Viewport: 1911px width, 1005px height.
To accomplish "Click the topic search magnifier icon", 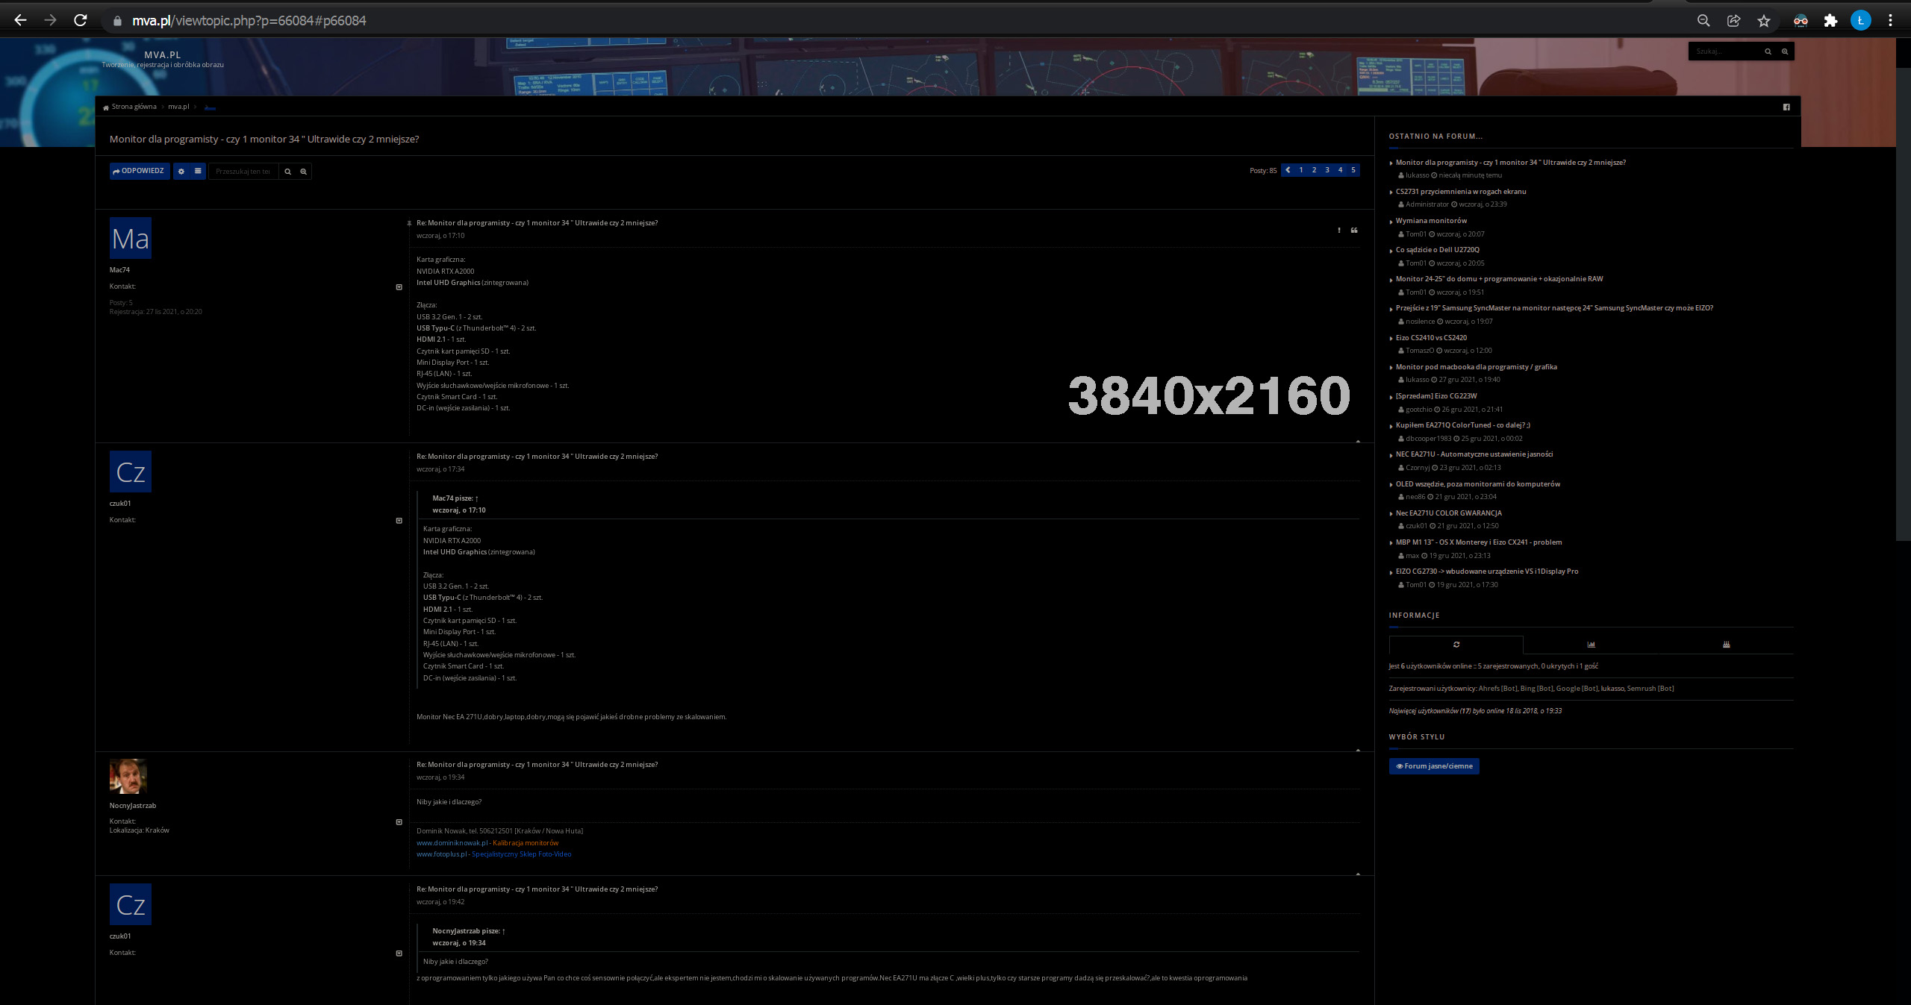I will 287,172.
